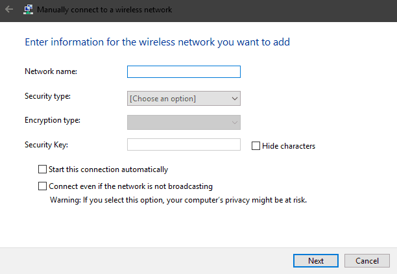Screen dimensions: 397x274
Task: Click the greyed-out Encryption type combo box
Action: 178,122
